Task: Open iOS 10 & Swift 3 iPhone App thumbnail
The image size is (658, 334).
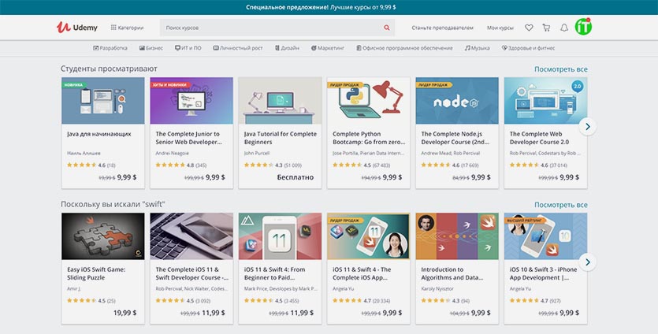Action: tap(545, 236)
